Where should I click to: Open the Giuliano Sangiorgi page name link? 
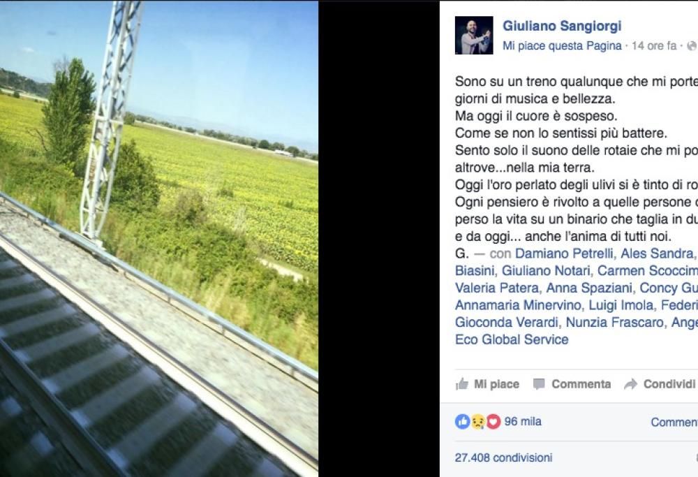pyautogui.click(x=562, y=26)
